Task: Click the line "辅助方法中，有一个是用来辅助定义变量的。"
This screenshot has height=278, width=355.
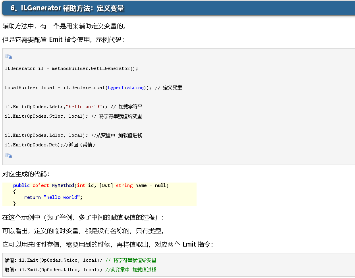Action: [x=65, y=26]
